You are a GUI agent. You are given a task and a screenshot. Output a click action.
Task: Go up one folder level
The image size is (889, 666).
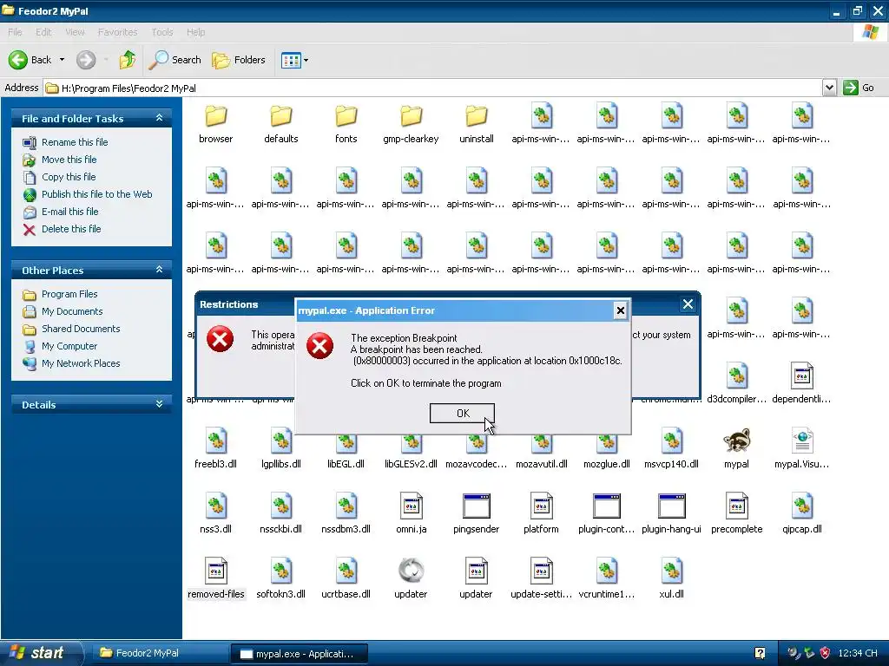click(x=128, y=60)
